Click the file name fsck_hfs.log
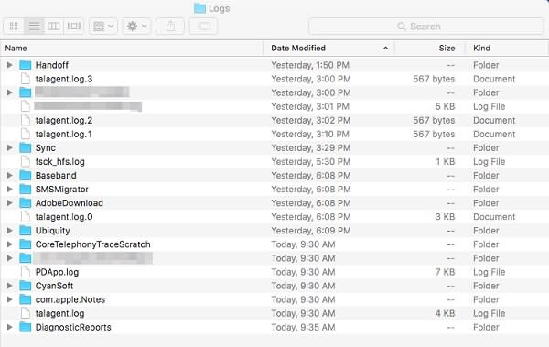549x347 pixels. 59,162
